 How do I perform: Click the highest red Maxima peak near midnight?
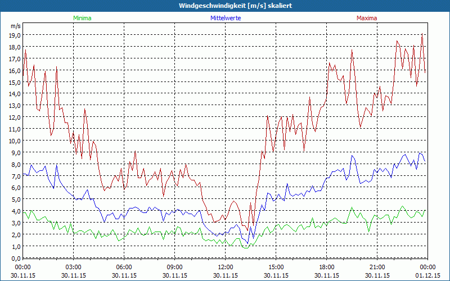tap(422, 34)
